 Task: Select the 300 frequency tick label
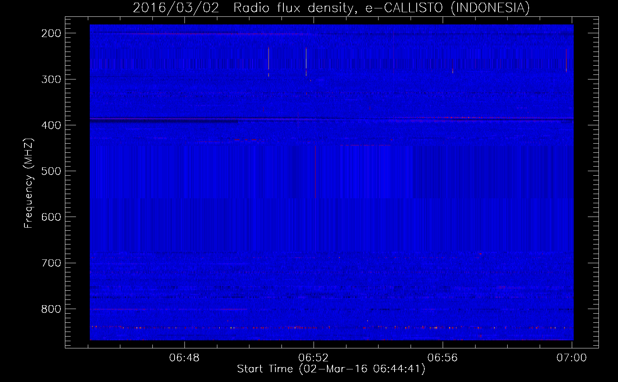[51, 79]
